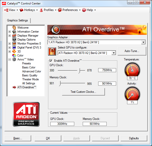The width and height of the screenshot is (152, 146).
Task: Switch to Basic view button
Action: pyautogui.click(x=18, y=138)
